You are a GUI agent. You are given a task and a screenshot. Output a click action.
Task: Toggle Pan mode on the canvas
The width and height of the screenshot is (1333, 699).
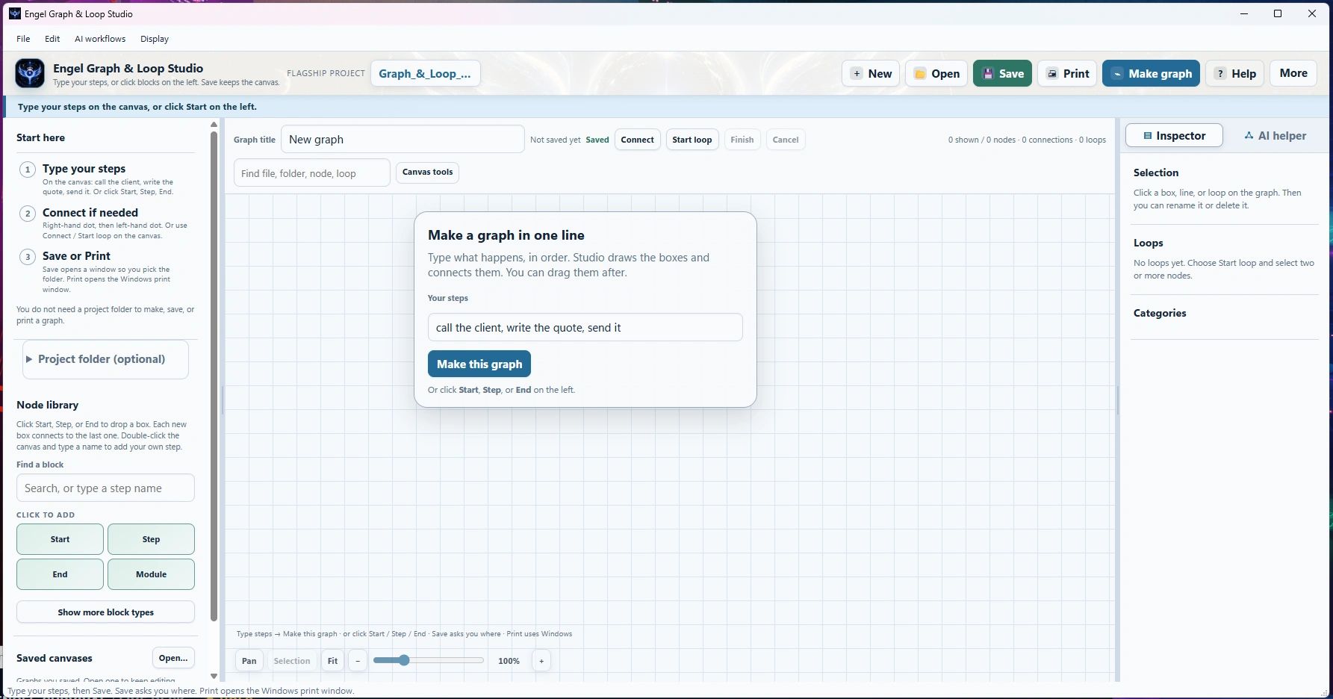249,661
